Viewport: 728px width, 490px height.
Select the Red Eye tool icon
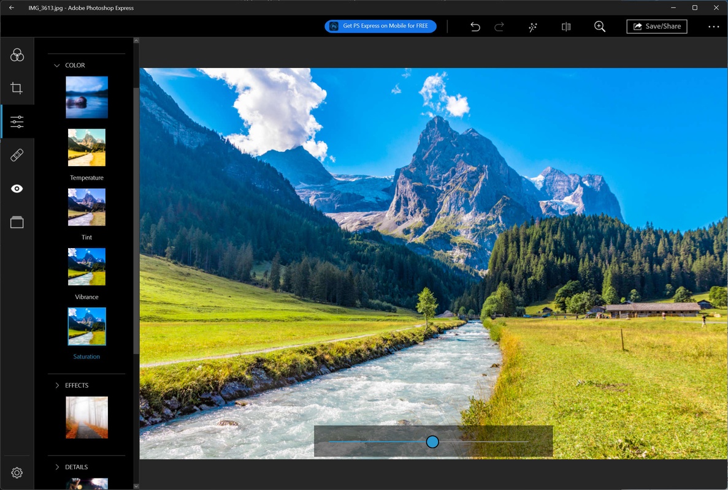click(17, 189)
